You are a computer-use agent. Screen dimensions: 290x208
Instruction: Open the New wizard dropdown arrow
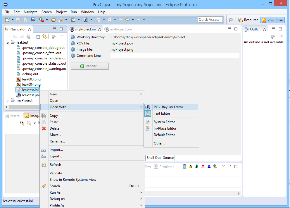(x=13, y=20)
